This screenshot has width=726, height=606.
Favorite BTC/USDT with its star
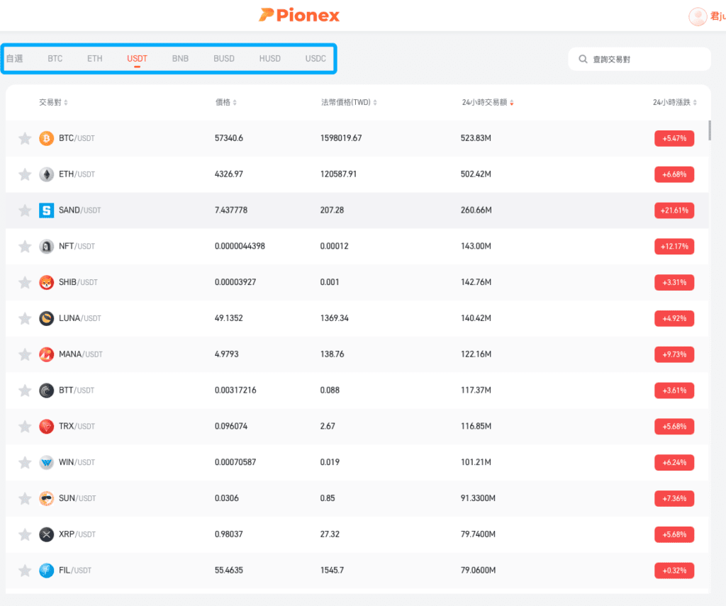coord(25,138)
